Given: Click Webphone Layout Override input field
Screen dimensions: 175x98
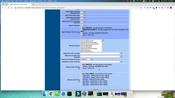Looking at the screenshot, I should (100, 62).
